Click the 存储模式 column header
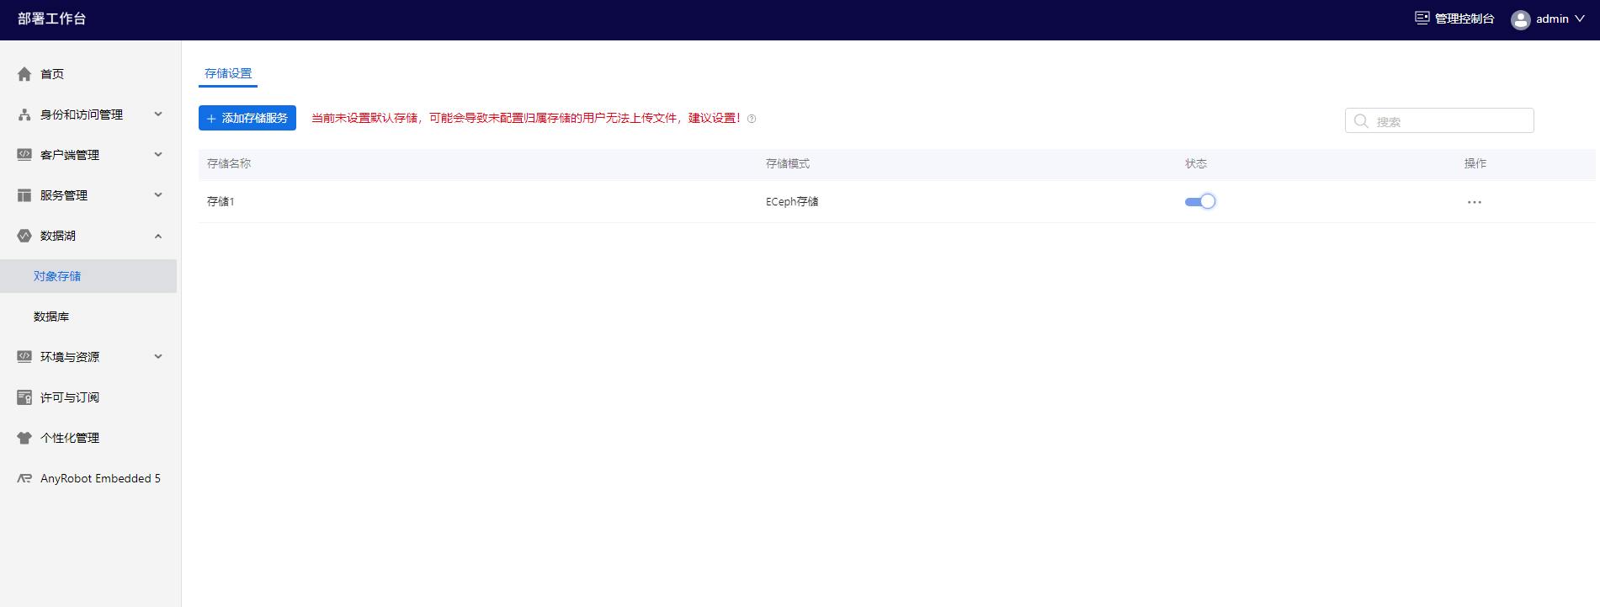The width and height of the screenshot is (1600, 607). click(788, 163)
